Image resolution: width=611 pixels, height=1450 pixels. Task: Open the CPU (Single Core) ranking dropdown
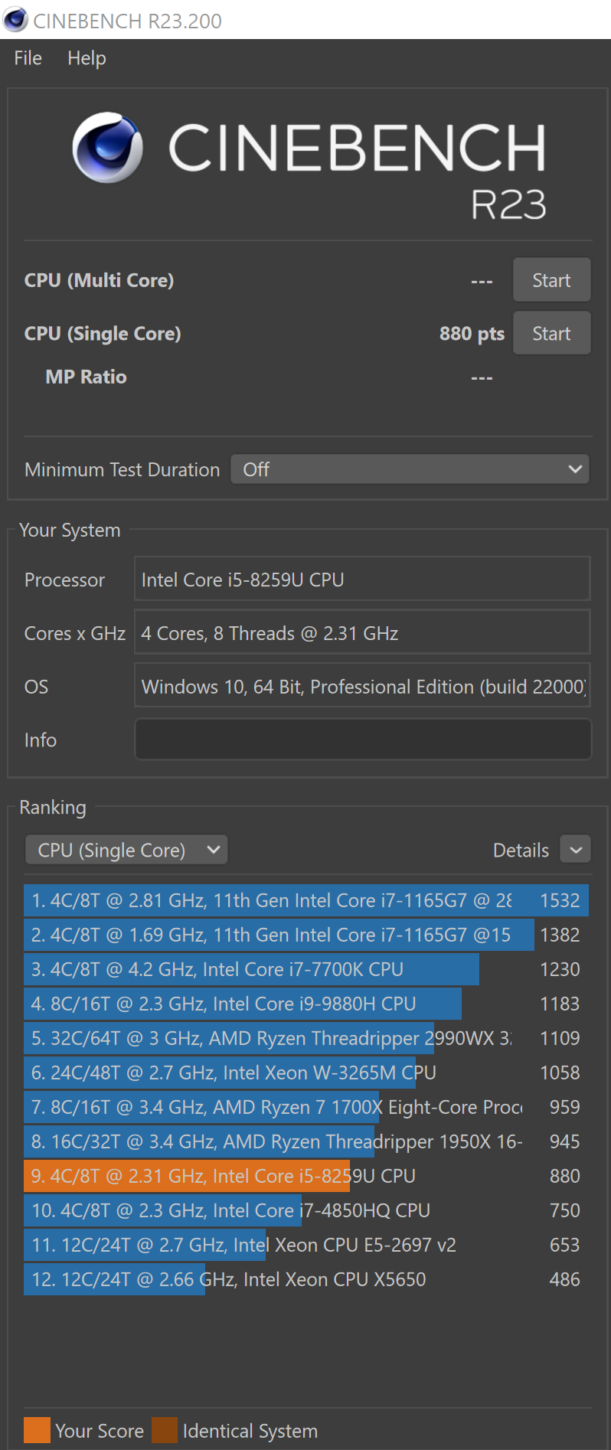(x=126, y=850)
